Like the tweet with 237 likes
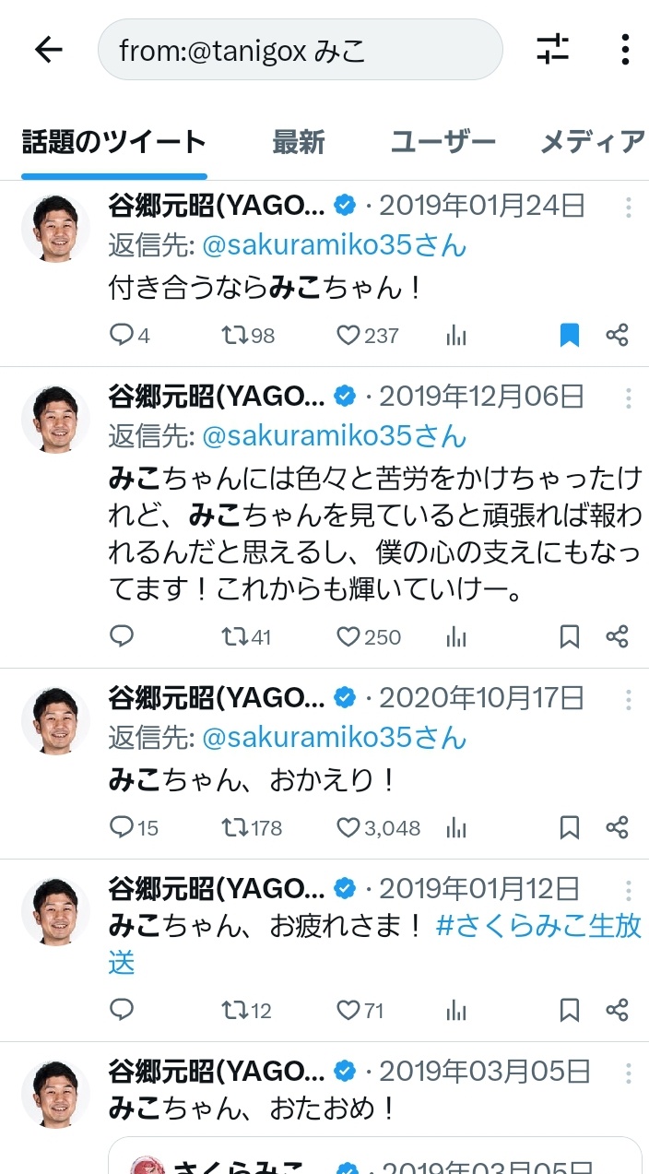This screenshot has height=1174, width=649. [x=367, y=336]
